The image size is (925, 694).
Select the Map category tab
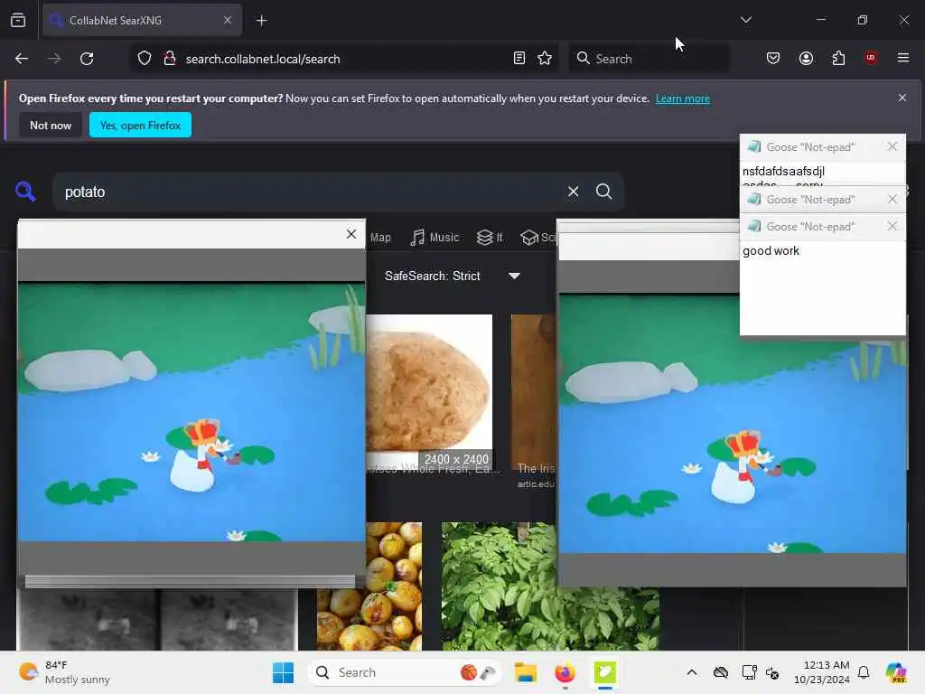pyautogui.click(x=380, y=238)
